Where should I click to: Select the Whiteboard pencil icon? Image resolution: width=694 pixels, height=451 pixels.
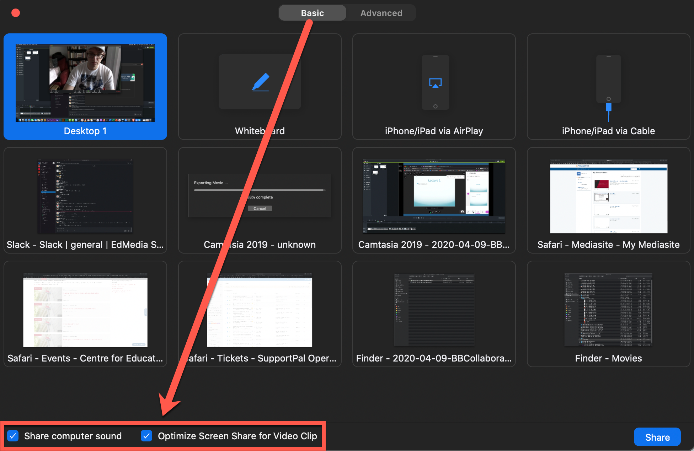[261, 82]
